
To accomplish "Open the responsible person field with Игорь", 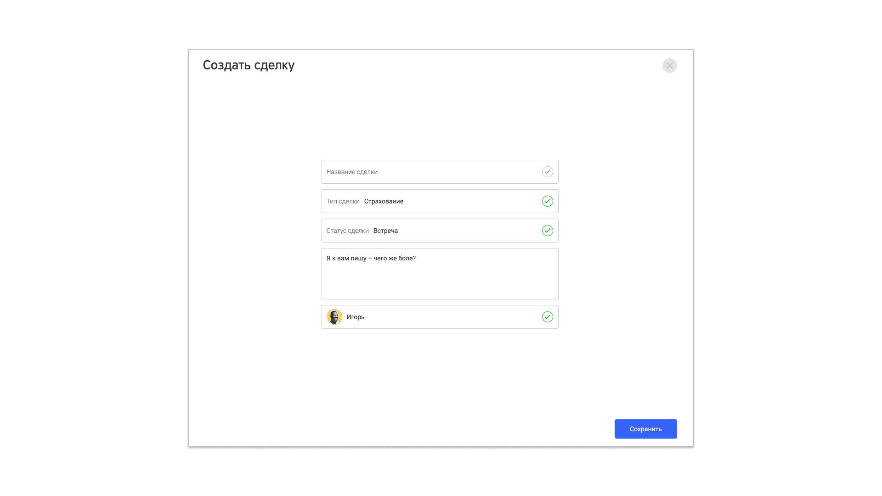I will [440, 317].
